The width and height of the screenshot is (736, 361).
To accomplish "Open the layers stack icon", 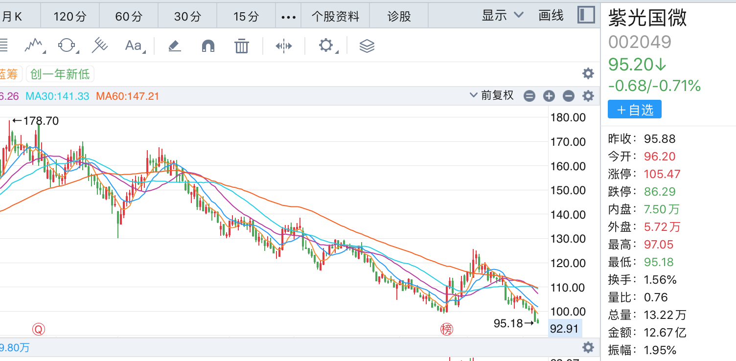I will pyautogui.click(x=367, y=46).
